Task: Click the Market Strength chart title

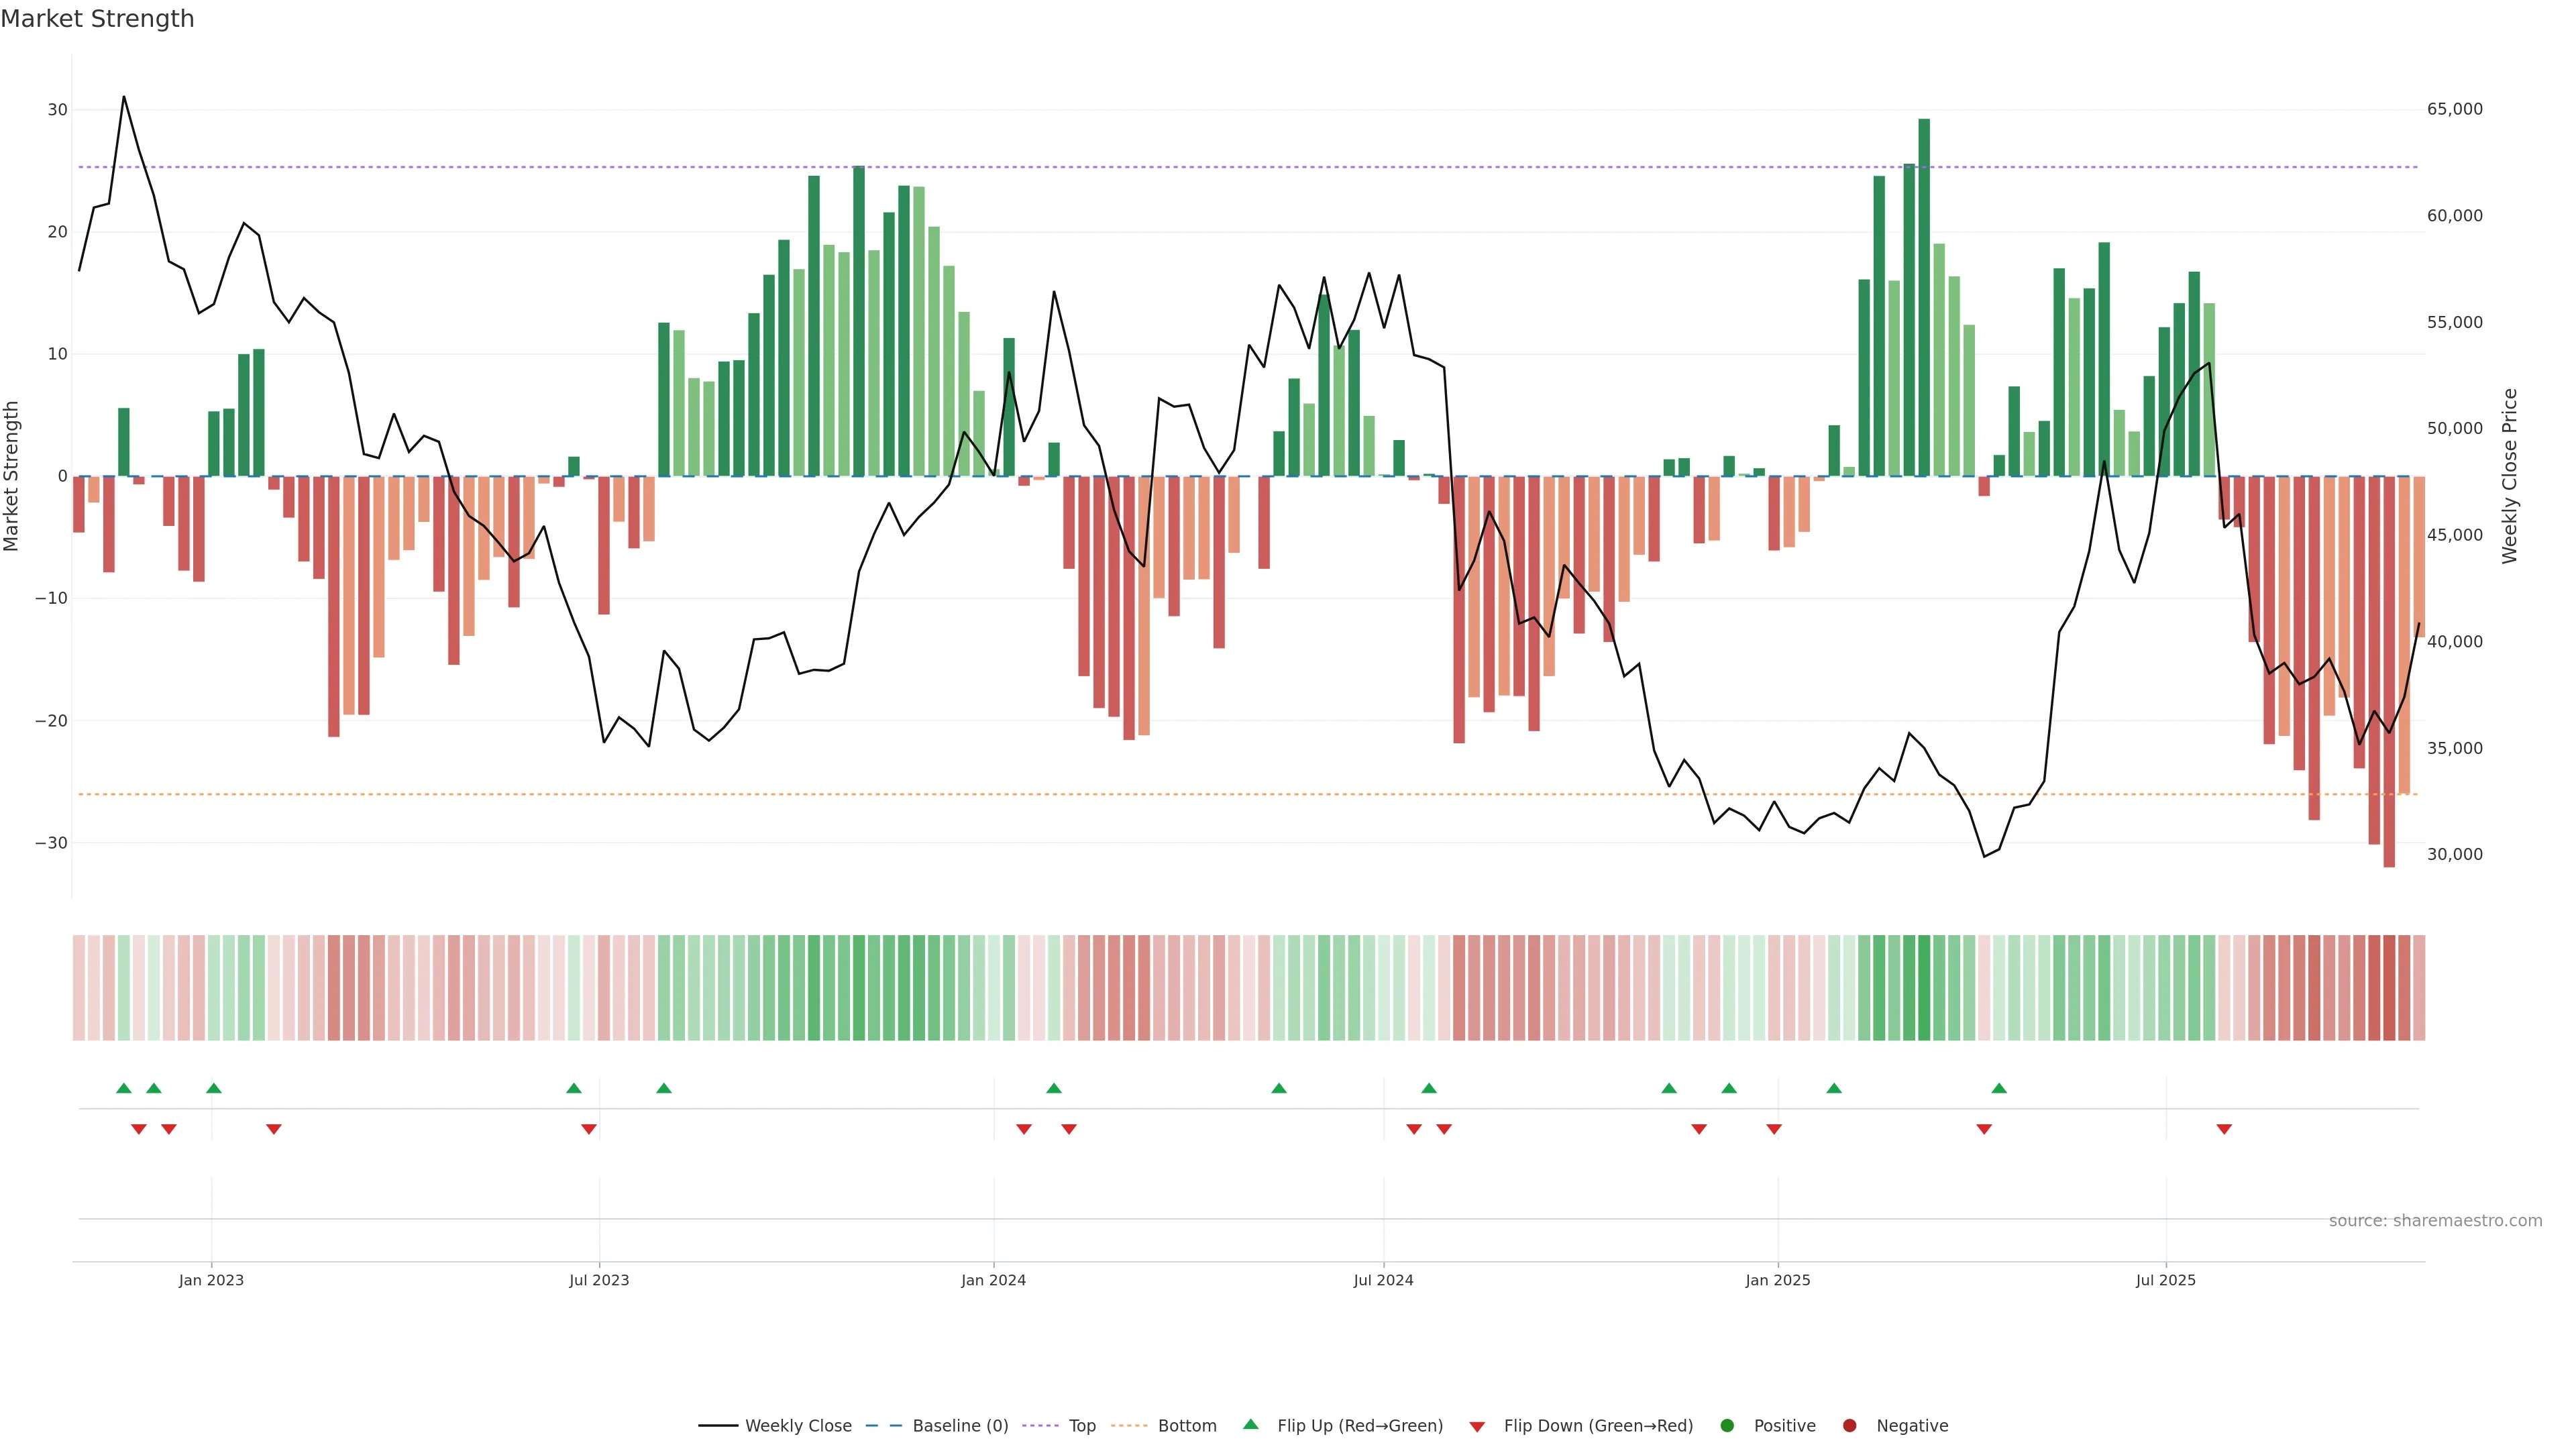Action: (97, 19)
